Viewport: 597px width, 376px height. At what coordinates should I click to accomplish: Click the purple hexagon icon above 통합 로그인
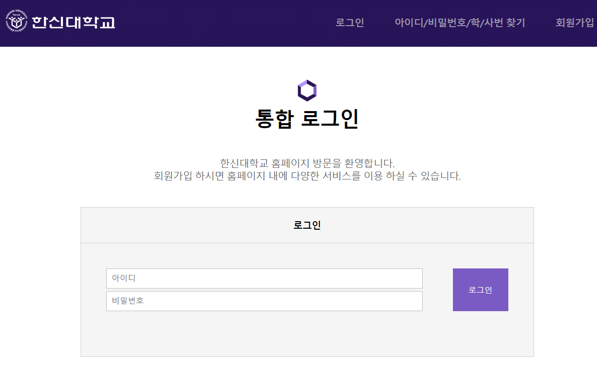307,90
